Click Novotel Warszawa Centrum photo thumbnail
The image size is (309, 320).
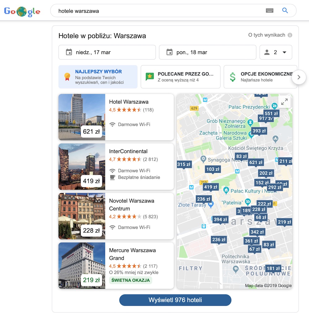pyautogui.click(x=82, y=216)
